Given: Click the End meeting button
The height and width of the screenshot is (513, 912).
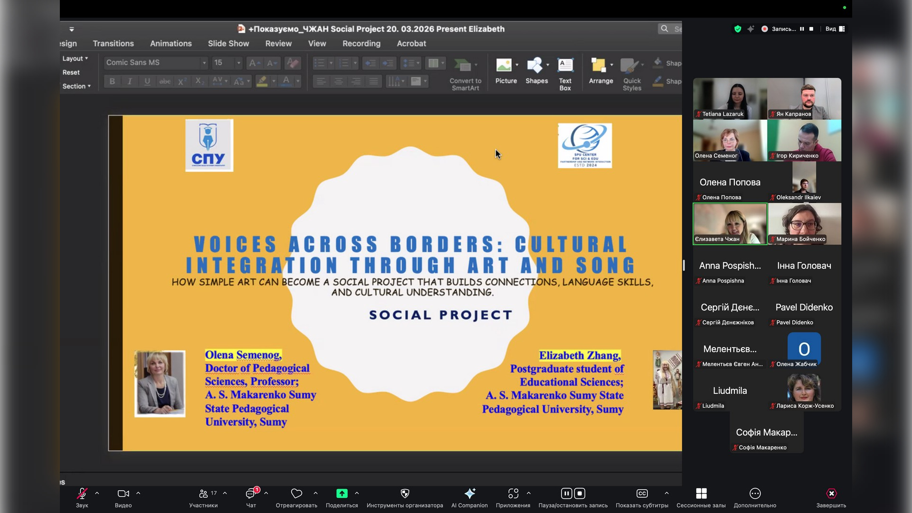Looking at the screenshot, I should click(831, 494).
